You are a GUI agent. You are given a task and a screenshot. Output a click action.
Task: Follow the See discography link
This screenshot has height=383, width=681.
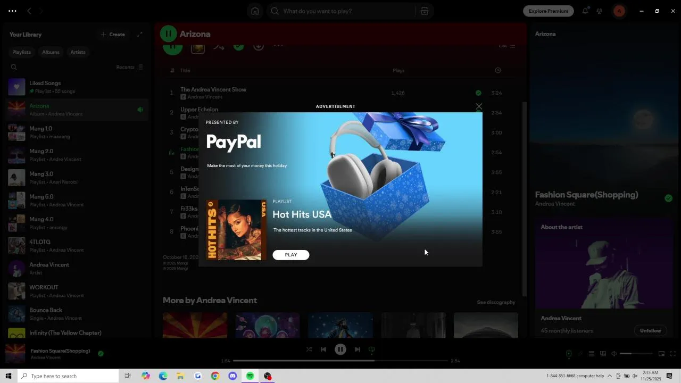[x=496, y=302]
